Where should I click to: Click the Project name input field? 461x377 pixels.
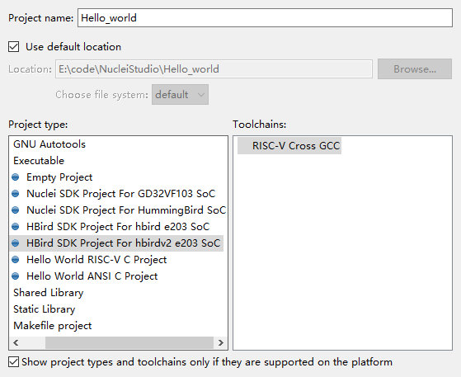click(x=265, y=18)
